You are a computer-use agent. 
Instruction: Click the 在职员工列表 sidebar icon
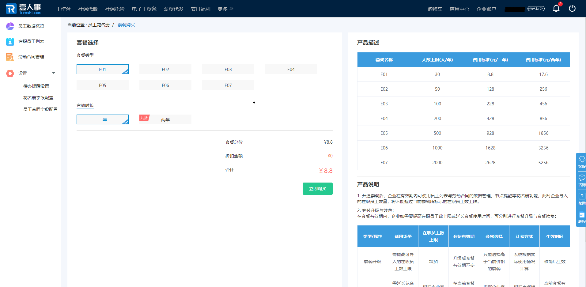[x=10, y=42]
